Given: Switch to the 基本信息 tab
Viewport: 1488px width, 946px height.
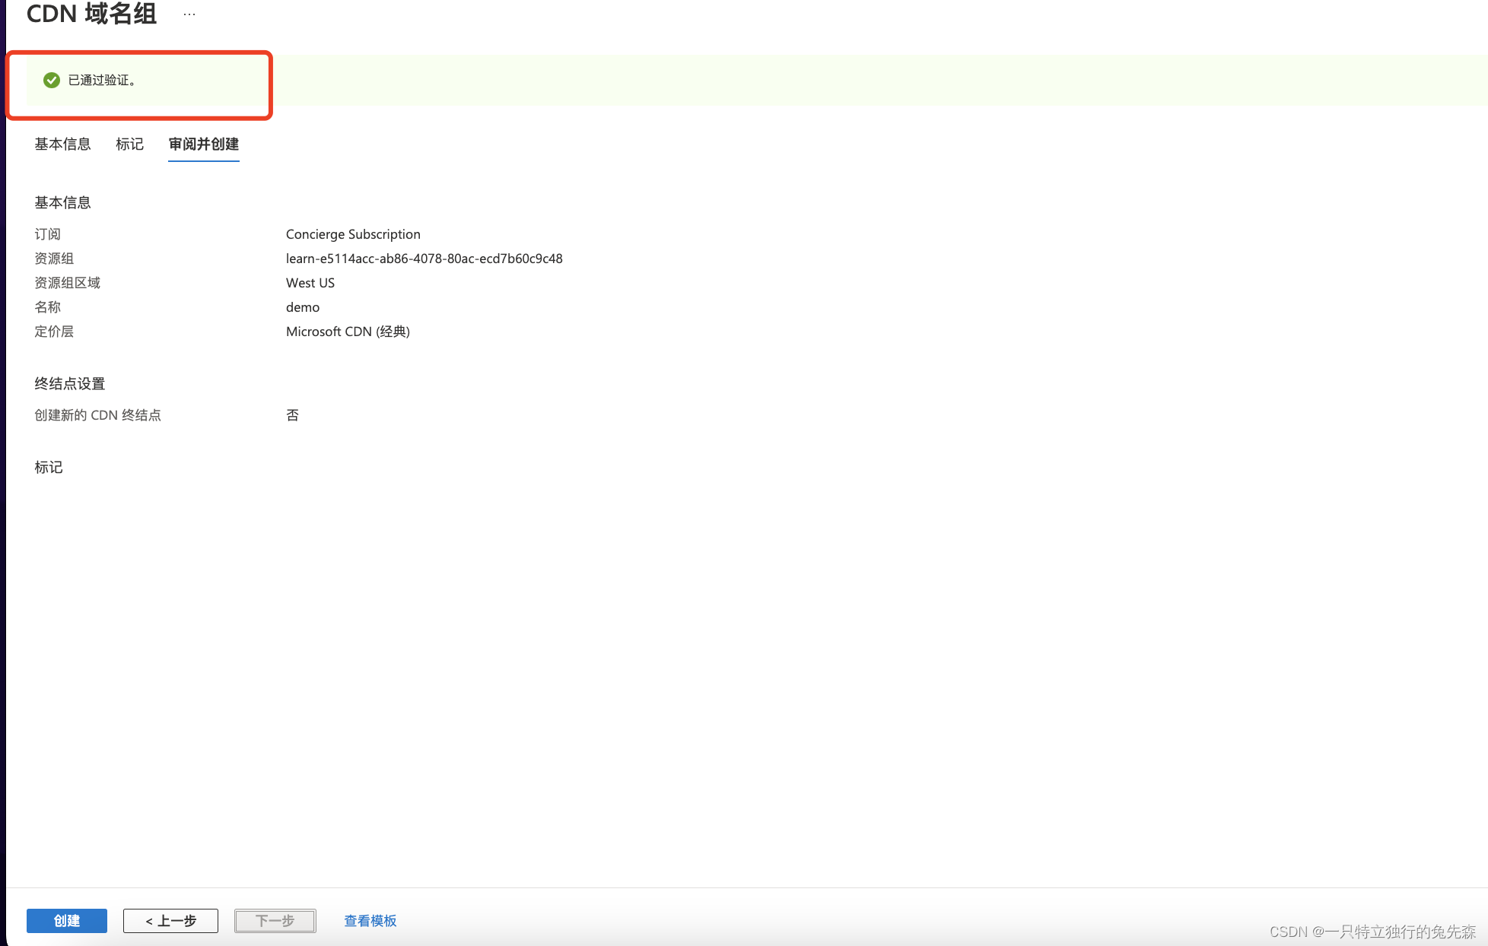Looking at the screenshot, I should (62, 144).
